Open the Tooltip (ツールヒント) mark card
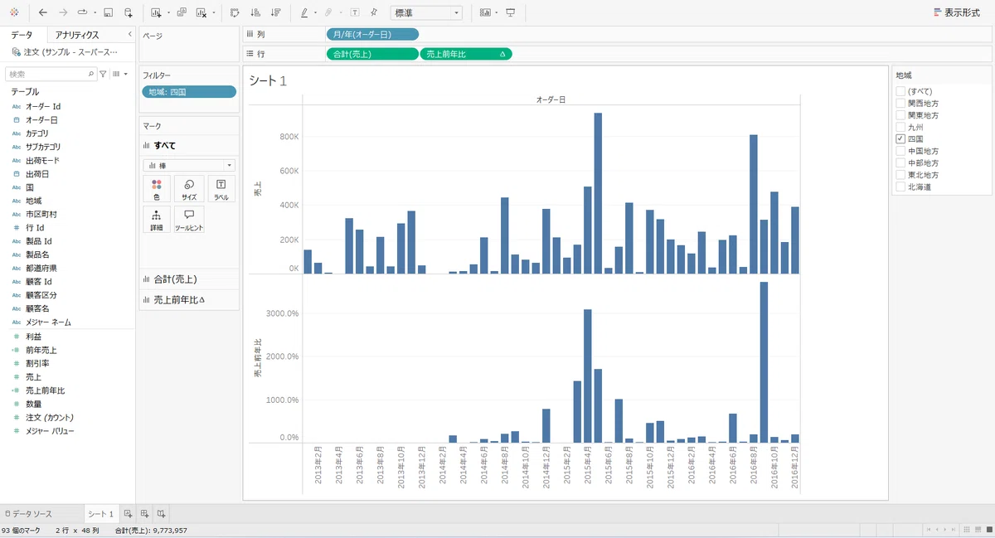This screenshot has height=538, width=995. pos(189,219)
